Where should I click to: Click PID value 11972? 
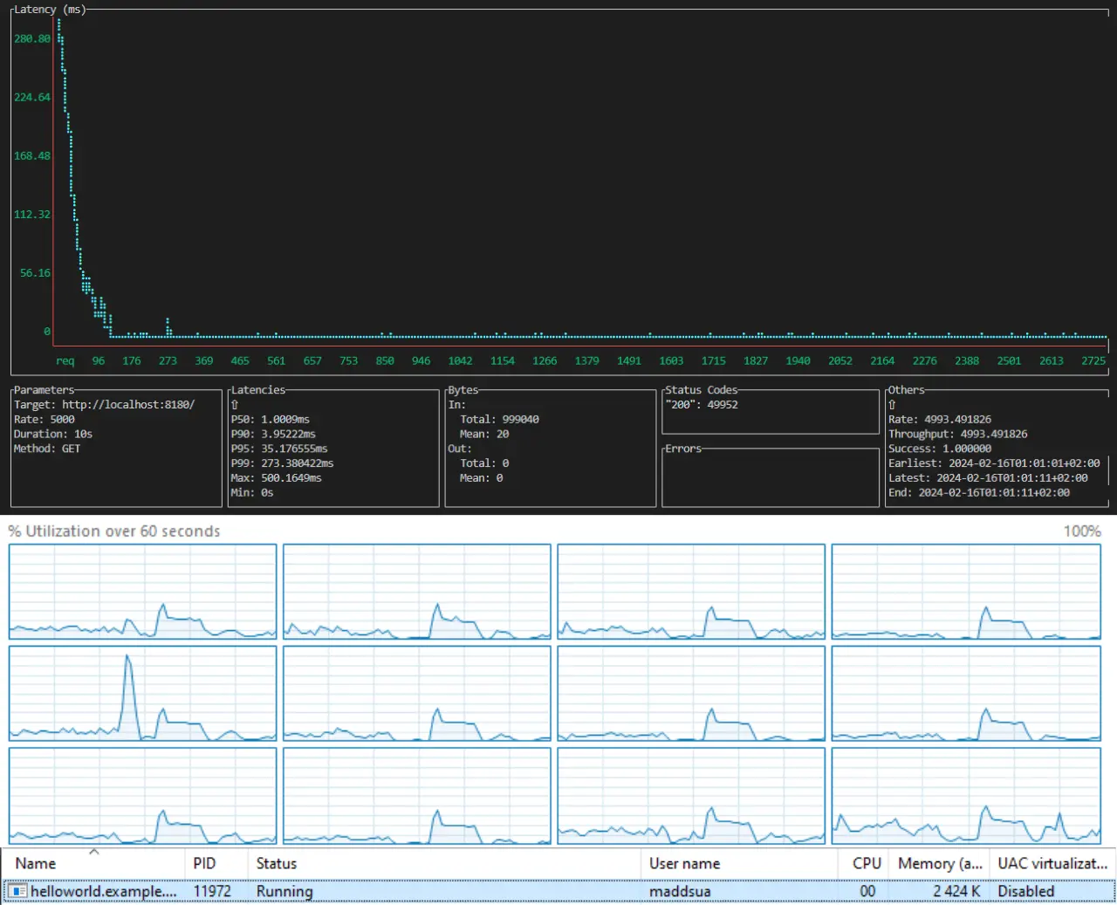pyautogui.click(x=212, y=891)
